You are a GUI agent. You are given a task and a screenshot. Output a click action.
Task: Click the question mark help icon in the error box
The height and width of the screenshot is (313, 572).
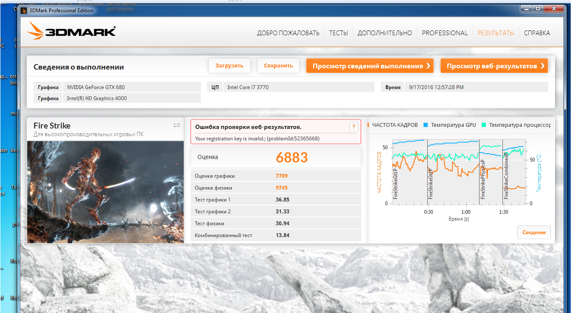(x=353, y=126)
